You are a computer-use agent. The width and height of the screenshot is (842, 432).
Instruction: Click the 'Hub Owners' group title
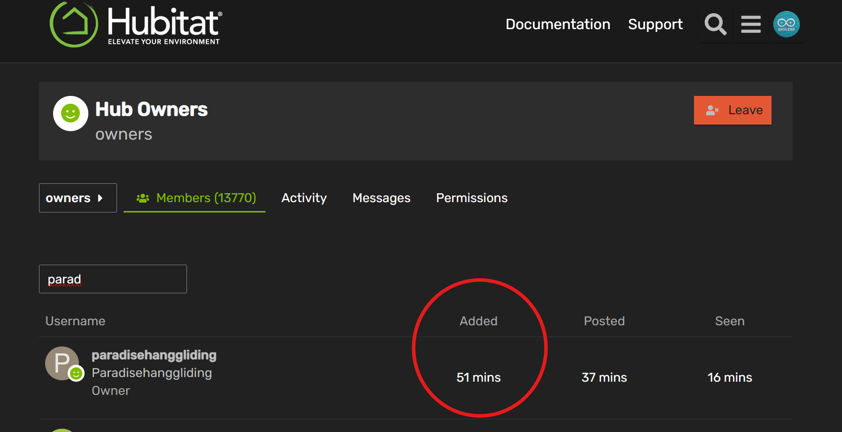151,110
